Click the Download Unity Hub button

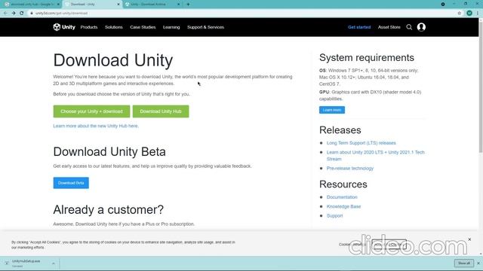(161, 111)
